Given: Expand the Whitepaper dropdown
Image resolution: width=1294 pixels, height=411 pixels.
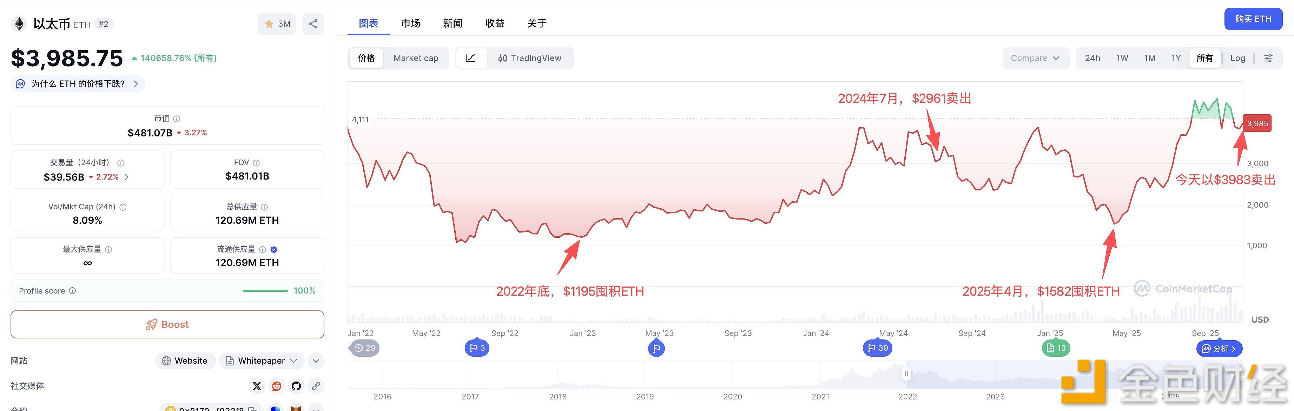Looking at the screenshot, I should pos(262,361).
